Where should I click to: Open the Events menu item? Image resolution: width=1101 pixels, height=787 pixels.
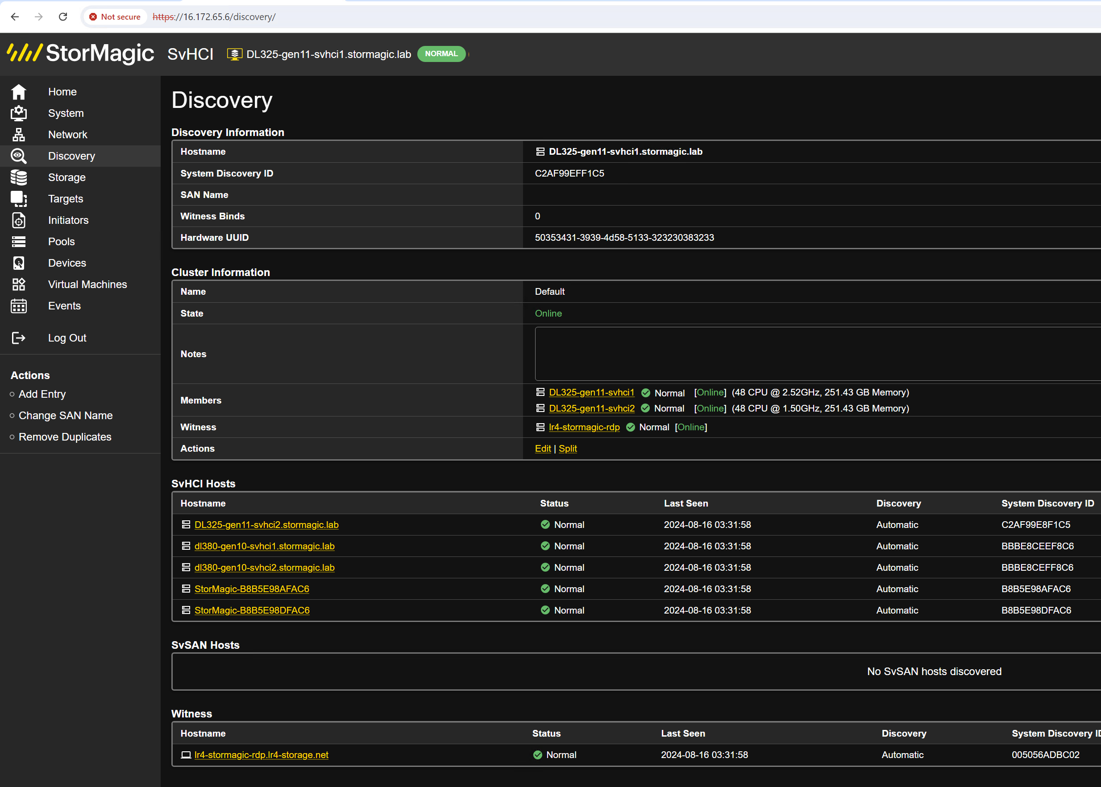click(64, 306)
